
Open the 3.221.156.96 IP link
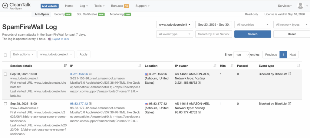pyautogui.click(x=79, y=74)
